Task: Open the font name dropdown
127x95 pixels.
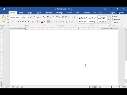Action: pos(22,17)
